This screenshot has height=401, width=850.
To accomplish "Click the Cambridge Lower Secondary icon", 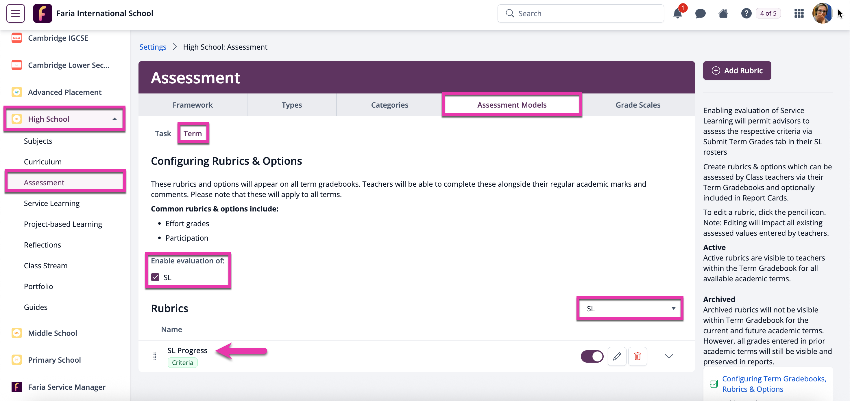I will [16, 65].
